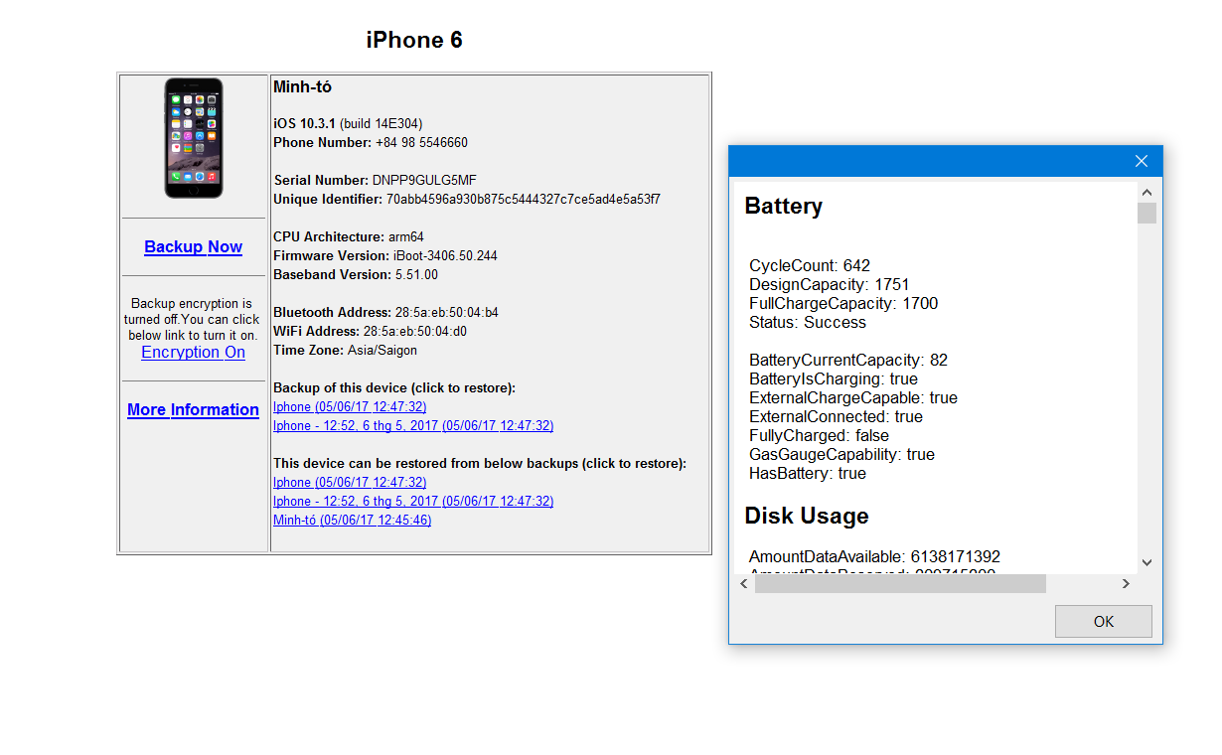The image size is (1222, 755).
Task: Select Baseband Version 5.51.00 line
Action: point(356,275)
